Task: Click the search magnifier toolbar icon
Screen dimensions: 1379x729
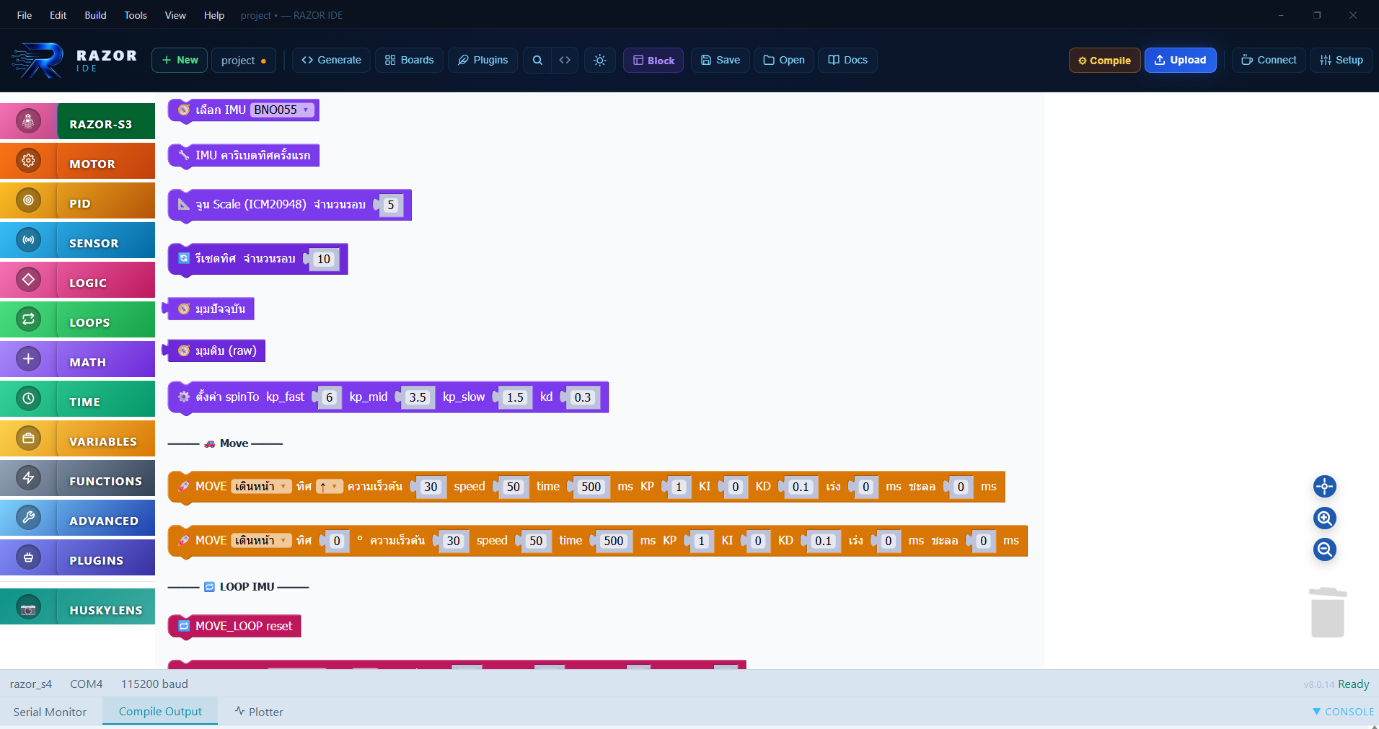Action: pos(537,61)
